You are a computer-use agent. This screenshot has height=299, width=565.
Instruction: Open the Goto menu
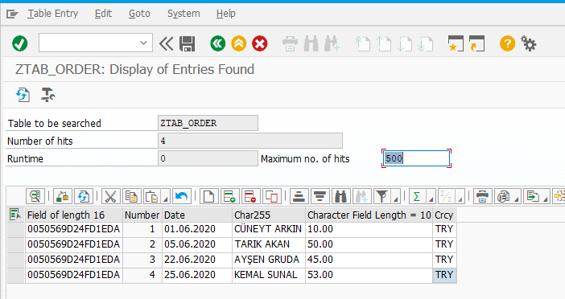point(139,14)
